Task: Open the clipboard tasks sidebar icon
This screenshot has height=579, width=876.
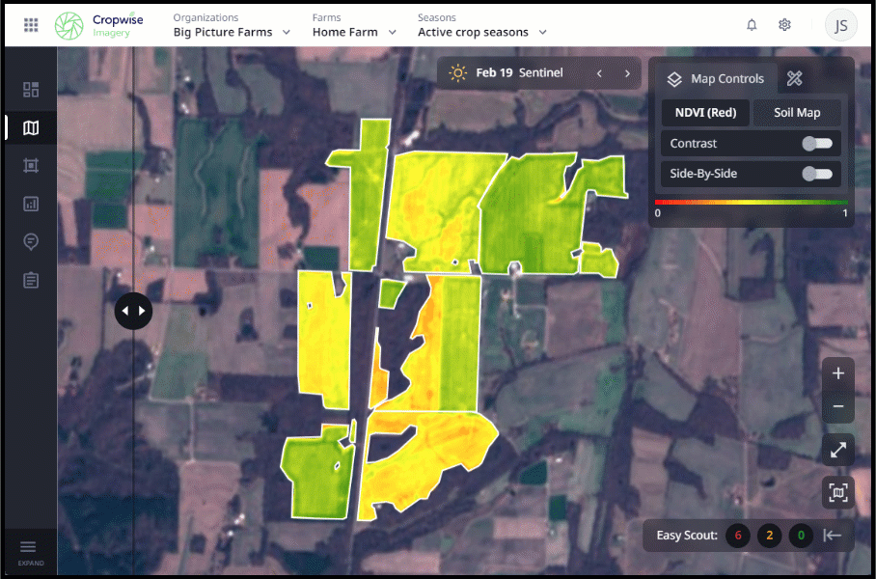Action: (31, 280)
